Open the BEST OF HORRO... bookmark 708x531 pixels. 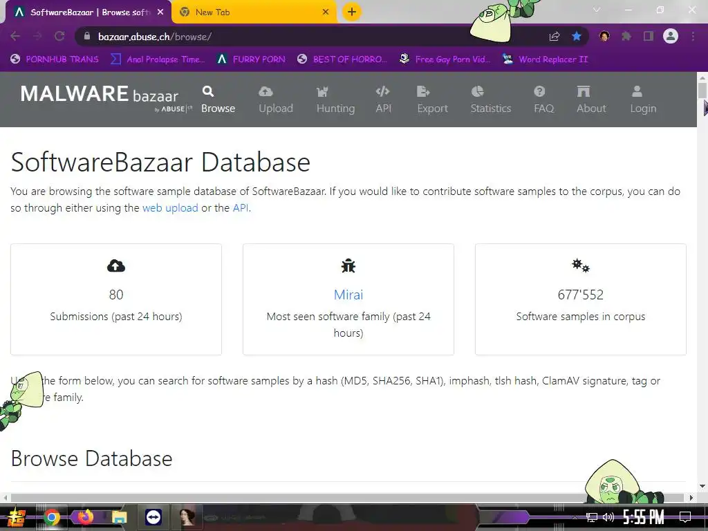point(342,59)
